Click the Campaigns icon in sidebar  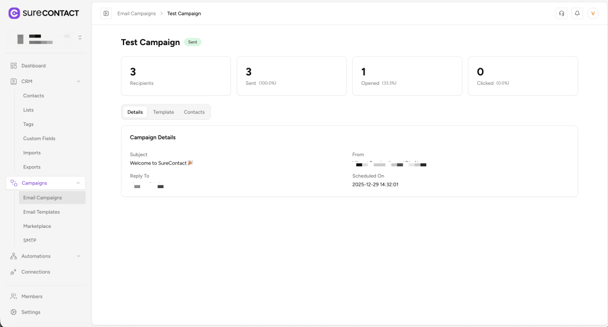(x=14, y=183)
